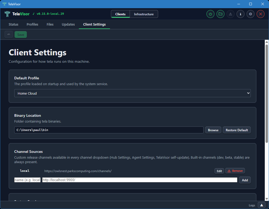Open the info icon button
This screenshot has width=269, height=209.
[x=241, y=14]
